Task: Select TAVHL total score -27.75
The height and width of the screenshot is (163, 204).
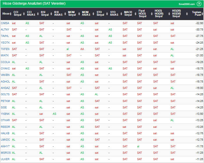Action: pyautogui.click(x=199, y=36)
